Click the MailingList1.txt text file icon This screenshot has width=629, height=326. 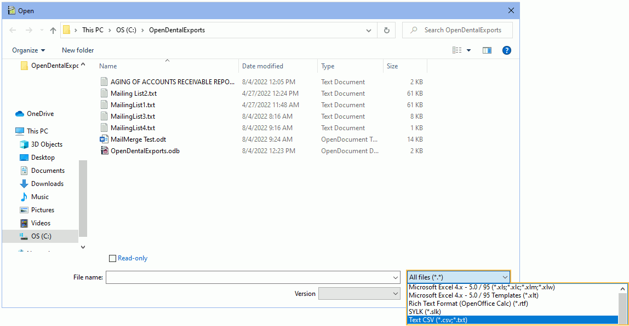(x=104, y=105)
